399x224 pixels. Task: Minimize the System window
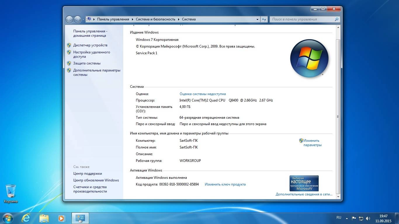tap(315, 9)
